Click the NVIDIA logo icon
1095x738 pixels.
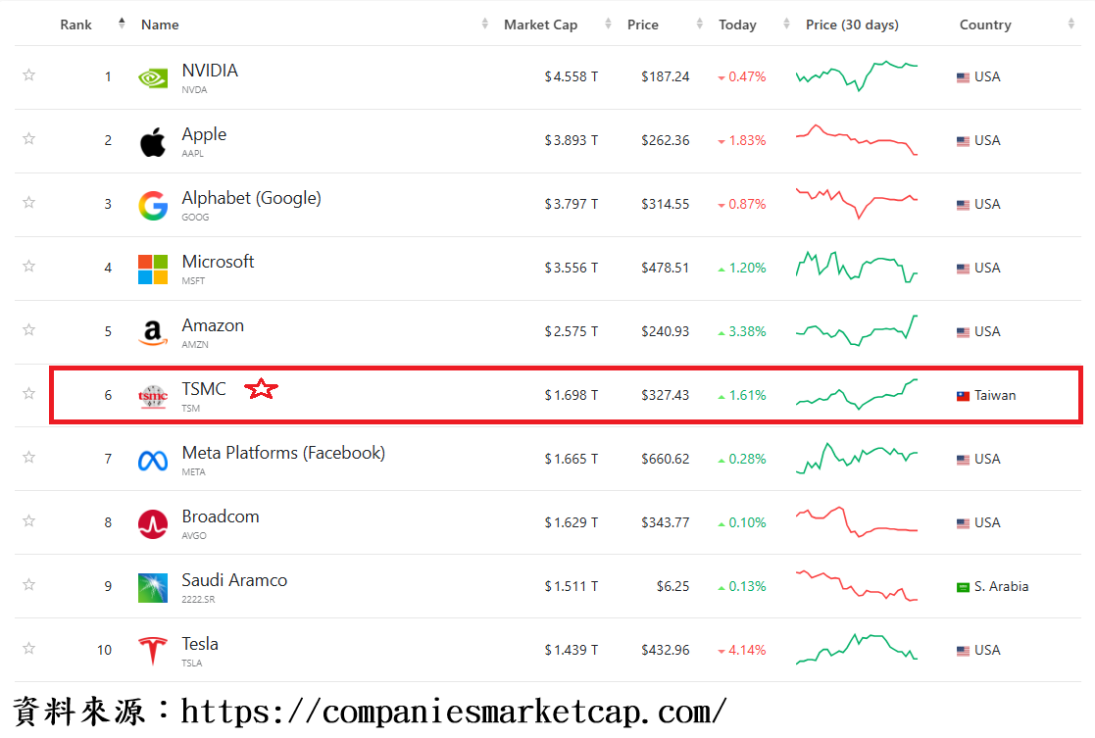pos(153,77)
